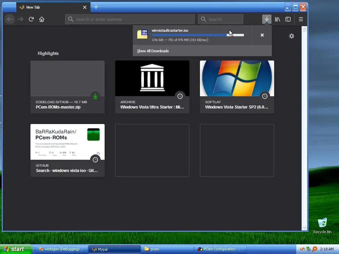Viewport: 339px width, 254px height.
Task: Open the hamburger application menu
Action: point(301,19)
